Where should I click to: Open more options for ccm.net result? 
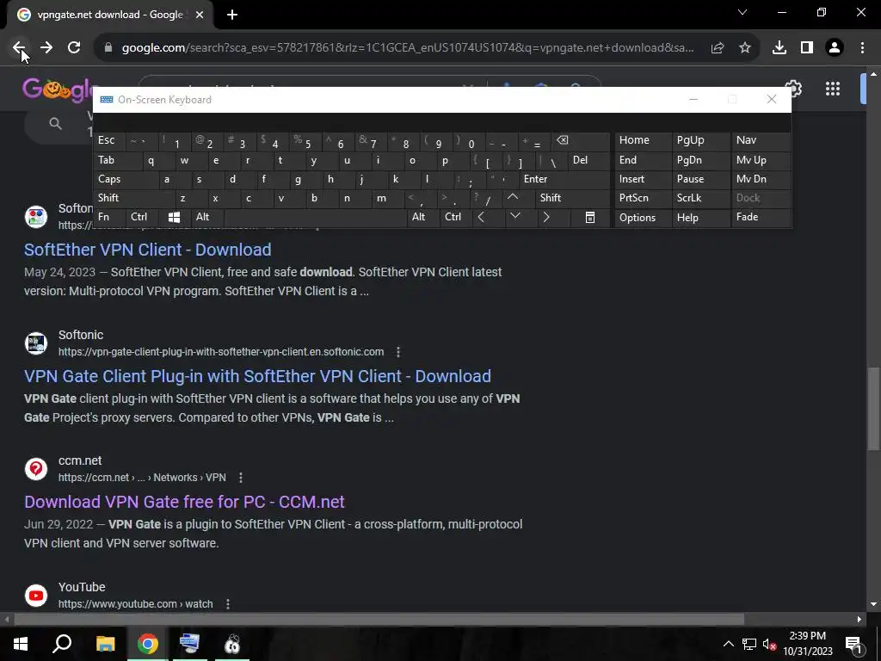241,478
